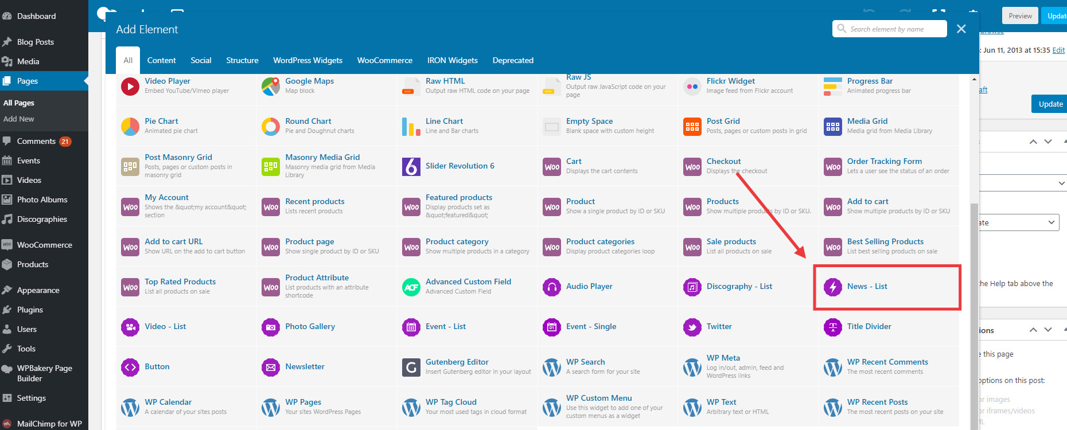This screenshot has height=430, width=1067.
Task: Select the Line Chart icon
Action: [x=411, y=127]
